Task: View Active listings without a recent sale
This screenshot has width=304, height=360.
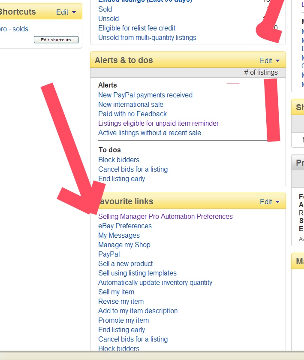Action: point(149,133)
